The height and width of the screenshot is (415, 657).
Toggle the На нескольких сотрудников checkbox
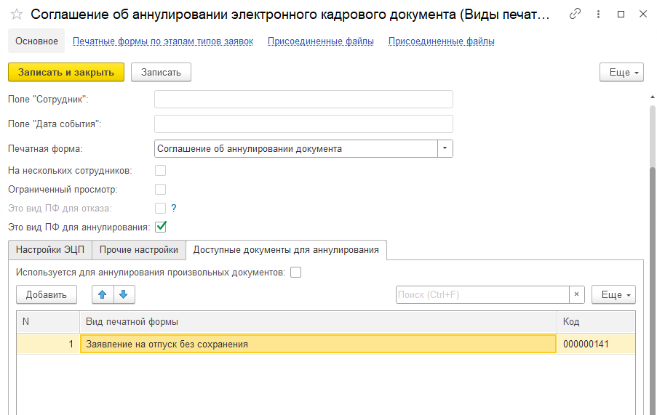(x=161, y=171)
